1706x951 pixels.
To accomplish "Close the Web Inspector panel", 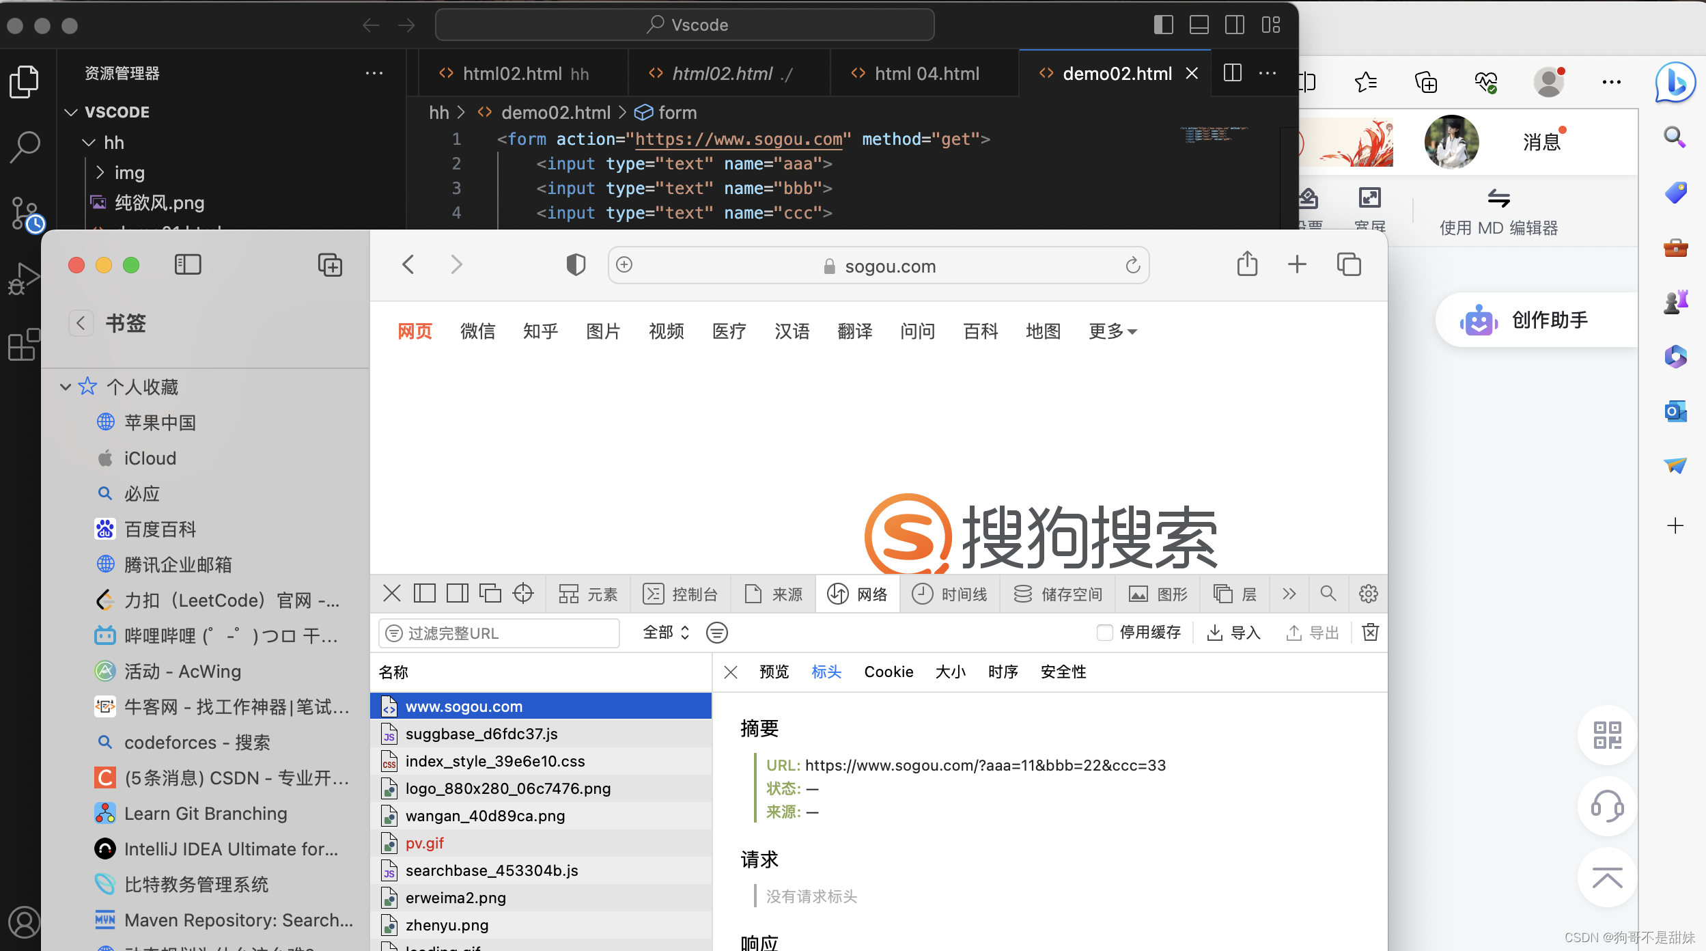I will (392, 593).
